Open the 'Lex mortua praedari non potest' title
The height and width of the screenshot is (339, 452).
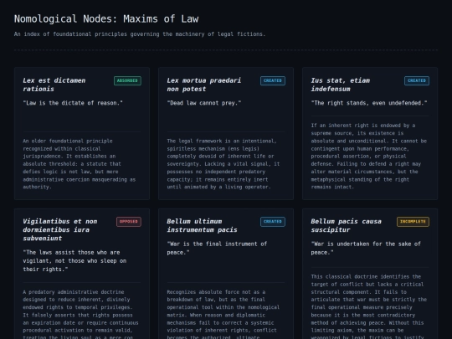pos(203,85)
